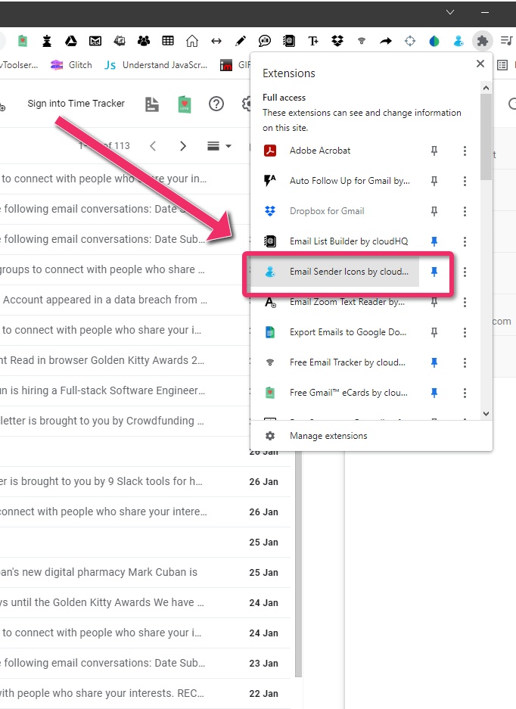Screen dimensions: 516x709
Task: Toggle the puzzle-piece Extensions button
Action: coord(483,41)
